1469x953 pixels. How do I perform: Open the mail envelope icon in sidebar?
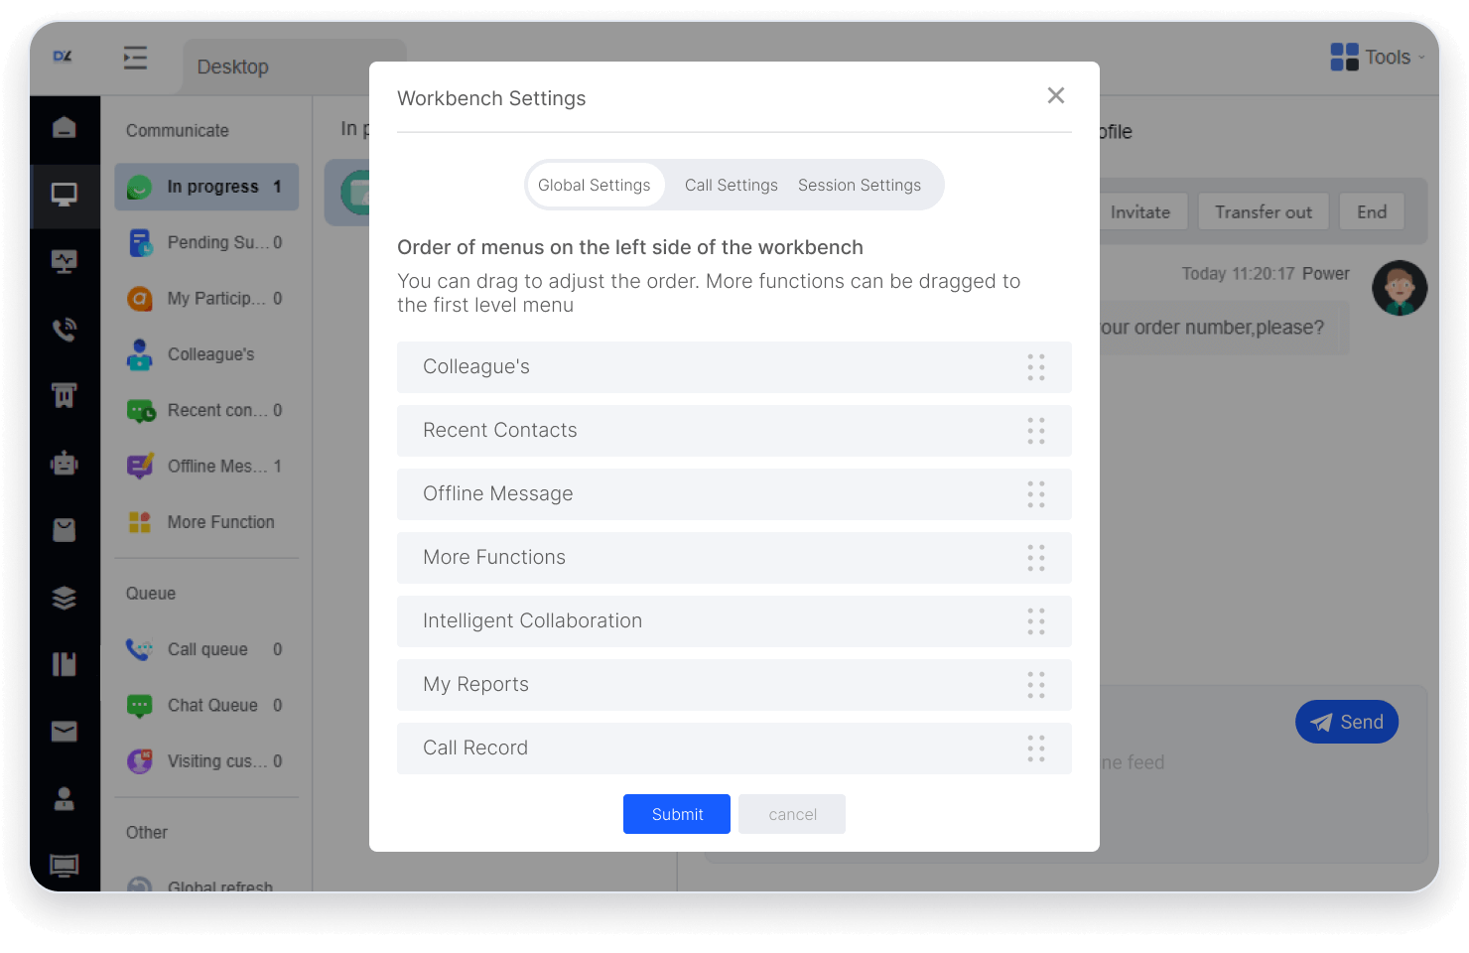point(65,732)
